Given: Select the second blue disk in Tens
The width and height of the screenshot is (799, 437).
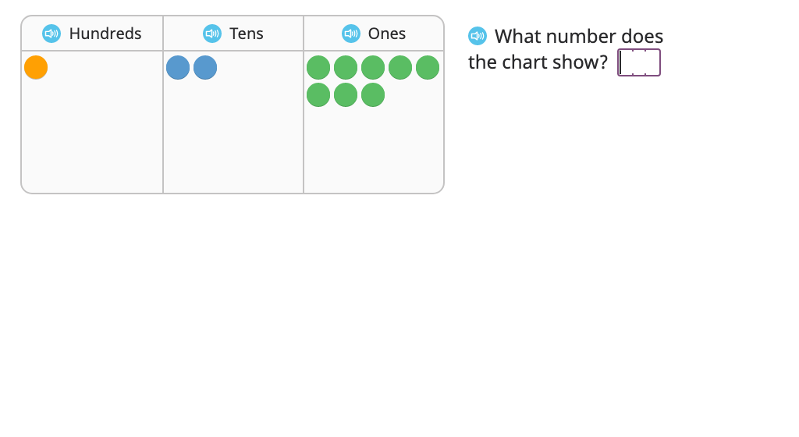Looking at the screenshot, I should [x=205, y=68].
